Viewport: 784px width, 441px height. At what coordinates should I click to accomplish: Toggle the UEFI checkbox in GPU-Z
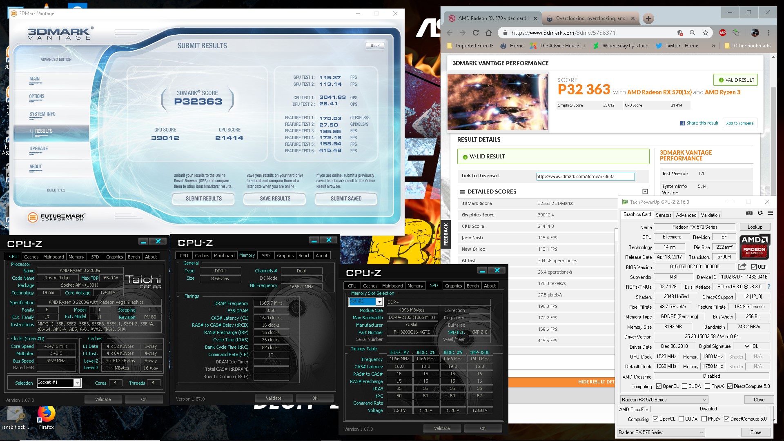(x=754, y=267)
